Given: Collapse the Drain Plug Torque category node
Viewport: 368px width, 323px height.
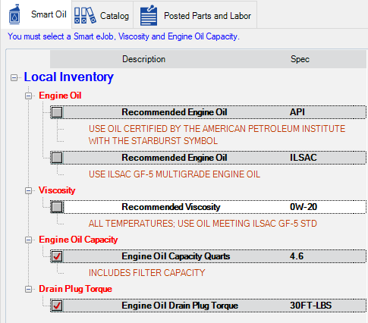Looking at the screenshot, I should tap(28, 289).
